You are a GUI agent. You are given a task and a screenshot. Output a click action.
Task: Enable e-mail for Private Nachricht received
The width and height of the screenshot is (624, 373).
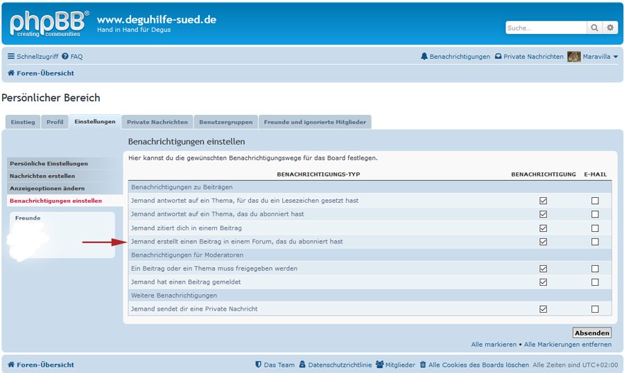click(x=595, y=309)
